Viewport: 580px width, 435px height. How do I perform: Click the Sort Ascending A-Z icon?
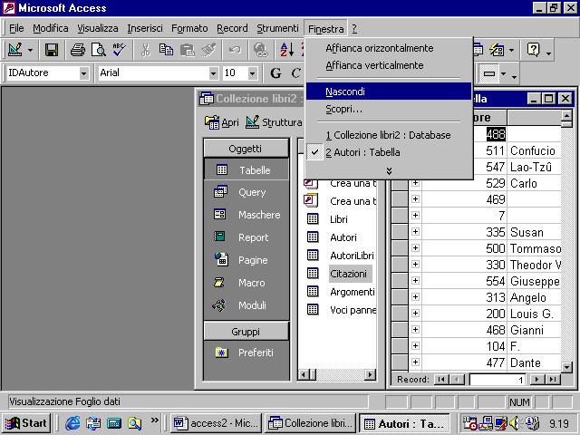pyautogui.click(x=287, y=49)
